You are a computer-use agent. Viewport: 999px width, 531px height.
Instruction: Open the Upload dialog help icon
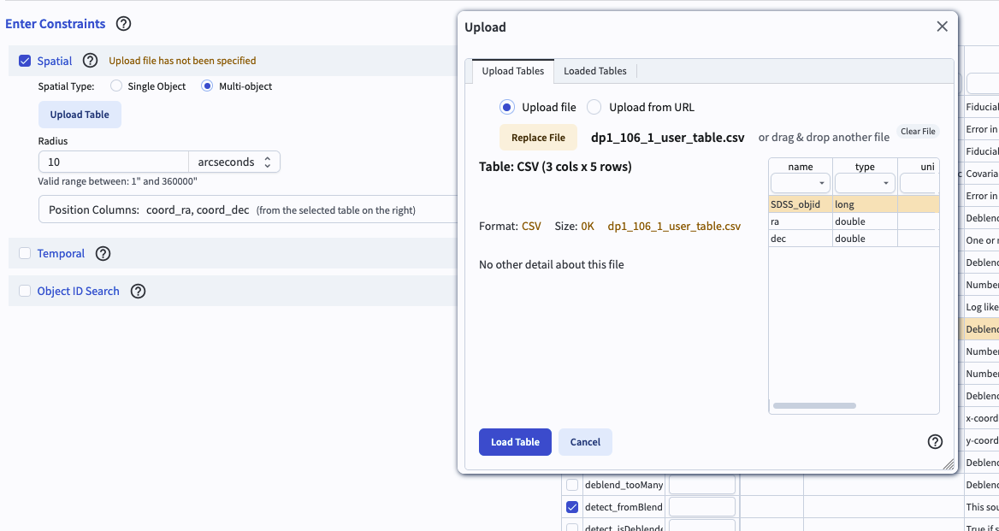[935, 441]
